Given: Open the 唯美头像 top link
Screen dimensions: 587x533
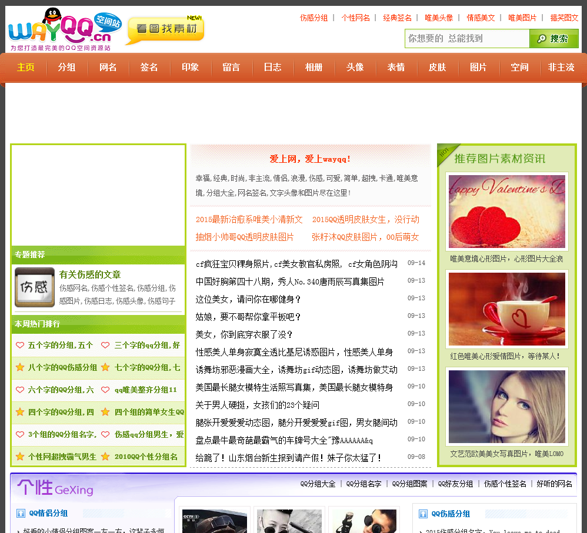Looking at the screenshot, I should coord(439,18).
